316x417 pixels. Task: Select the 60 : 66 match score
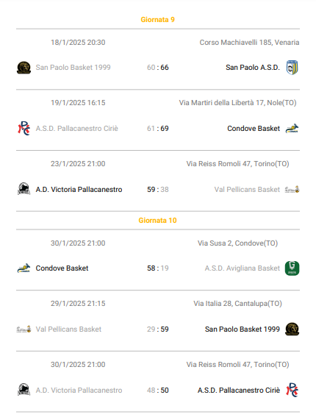[x=158, y=68]
